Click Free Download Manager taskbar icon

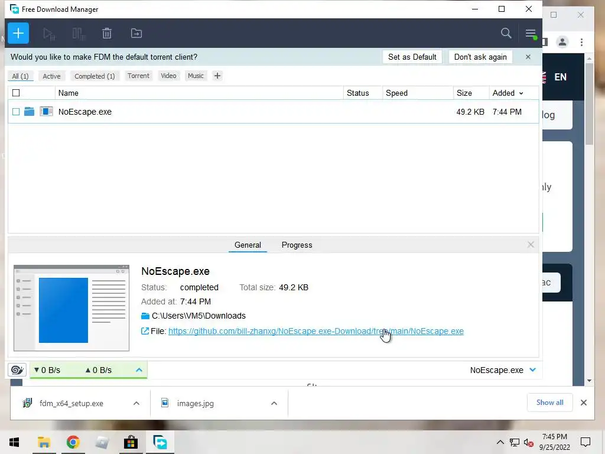coord(160,442)
